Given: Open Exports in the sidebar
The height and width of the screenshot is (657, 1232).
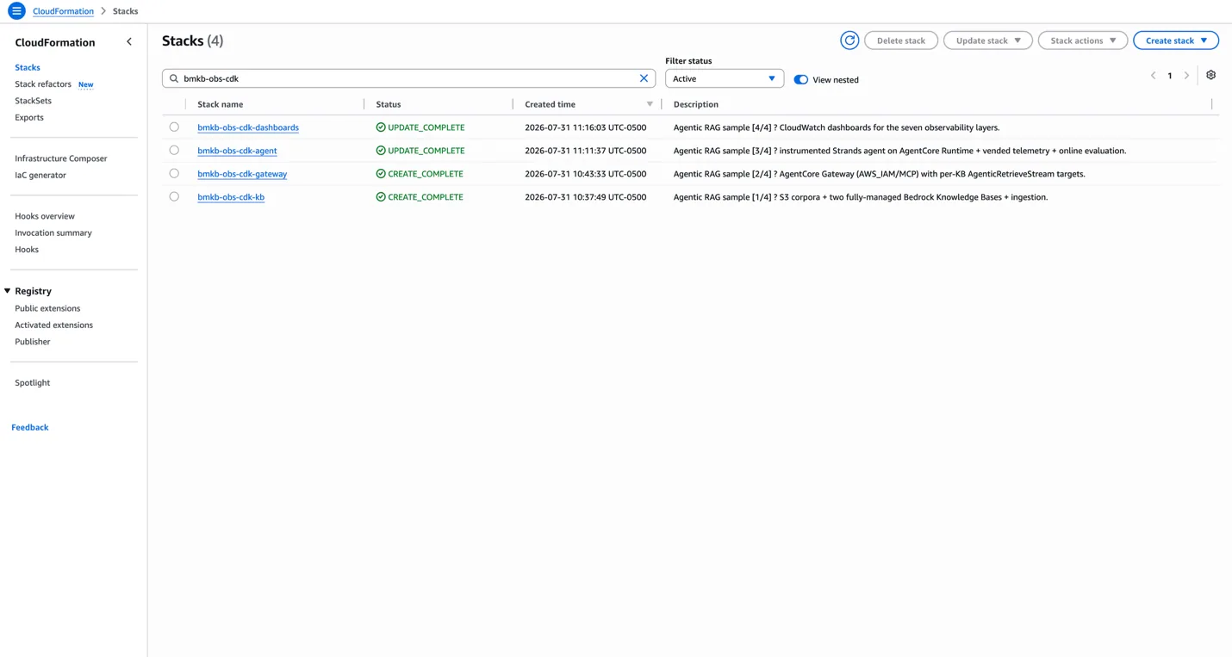Looking at the screenshot, I should click(x=29, y=117).
